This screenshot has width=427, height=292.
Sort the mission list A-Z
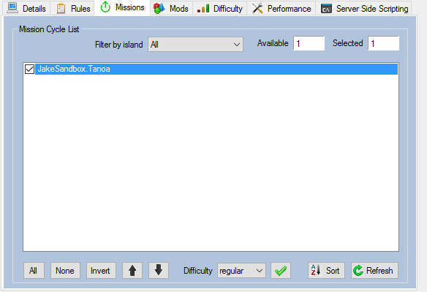coord(326,271)
